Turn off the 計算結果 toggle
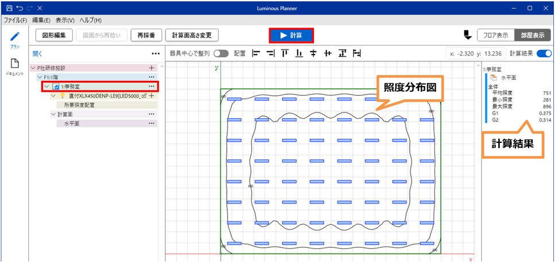Viewport: 555px width, 265px height. point(544,53)
